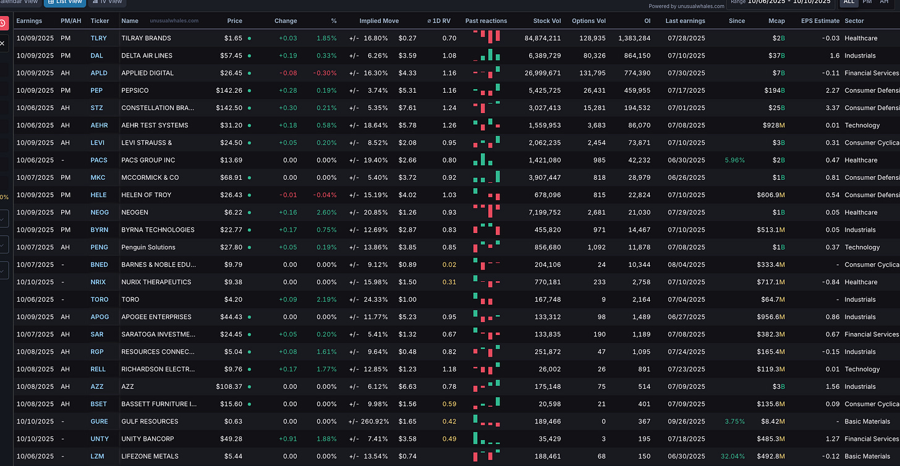Switch to the List View tab
This screenshot has width=900, height=466.
point(65,2)
